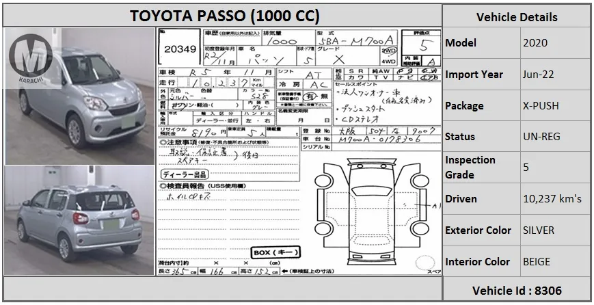
Task: Select the 'Exterior Color' label
Action: click(478, 230)
